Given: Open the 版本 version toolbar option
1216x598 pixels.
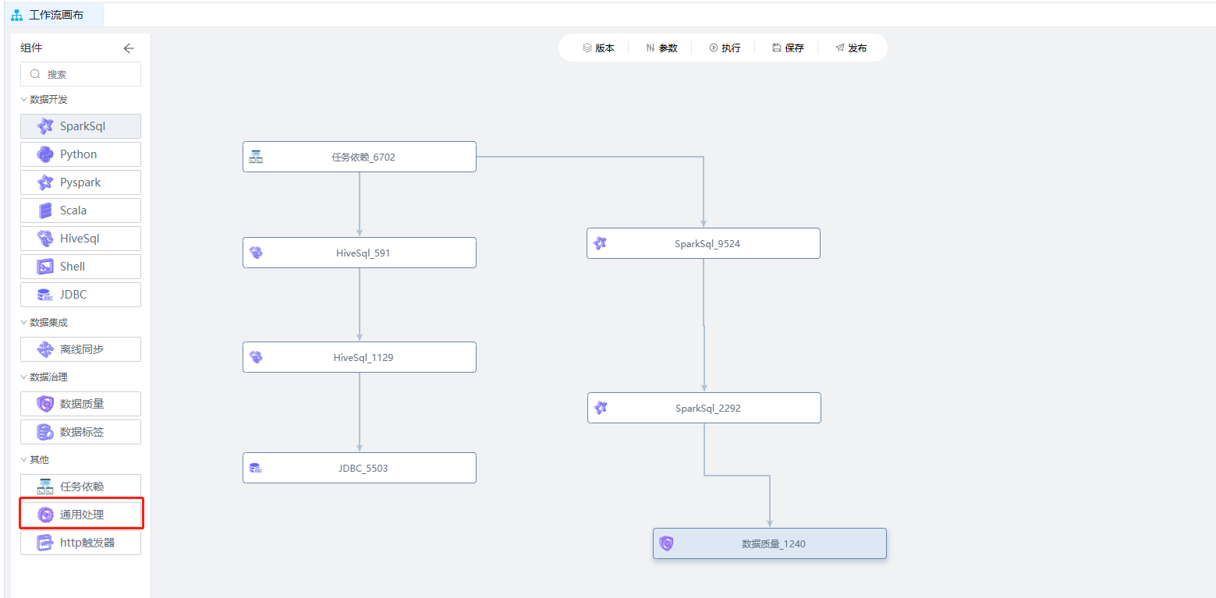Looking at the screenshot, I should tap(598, 48).
